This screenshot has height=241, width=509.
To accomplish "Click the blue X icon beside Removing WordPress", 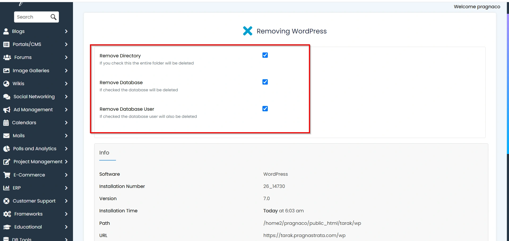I will pos(248,31).
